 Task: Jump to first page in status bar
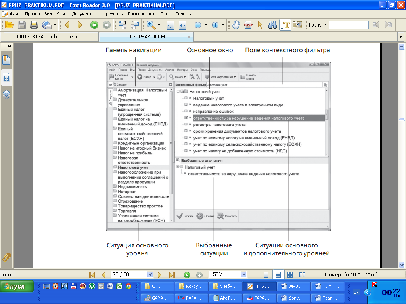pos(92,275)
